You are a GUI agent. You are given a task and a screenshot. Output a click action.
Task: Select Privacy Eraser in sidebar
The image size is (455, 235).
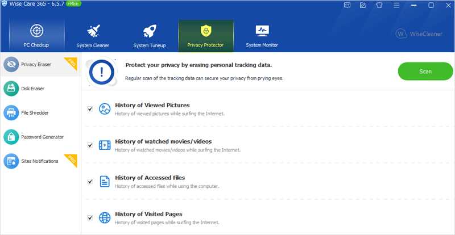pos(40,64)
